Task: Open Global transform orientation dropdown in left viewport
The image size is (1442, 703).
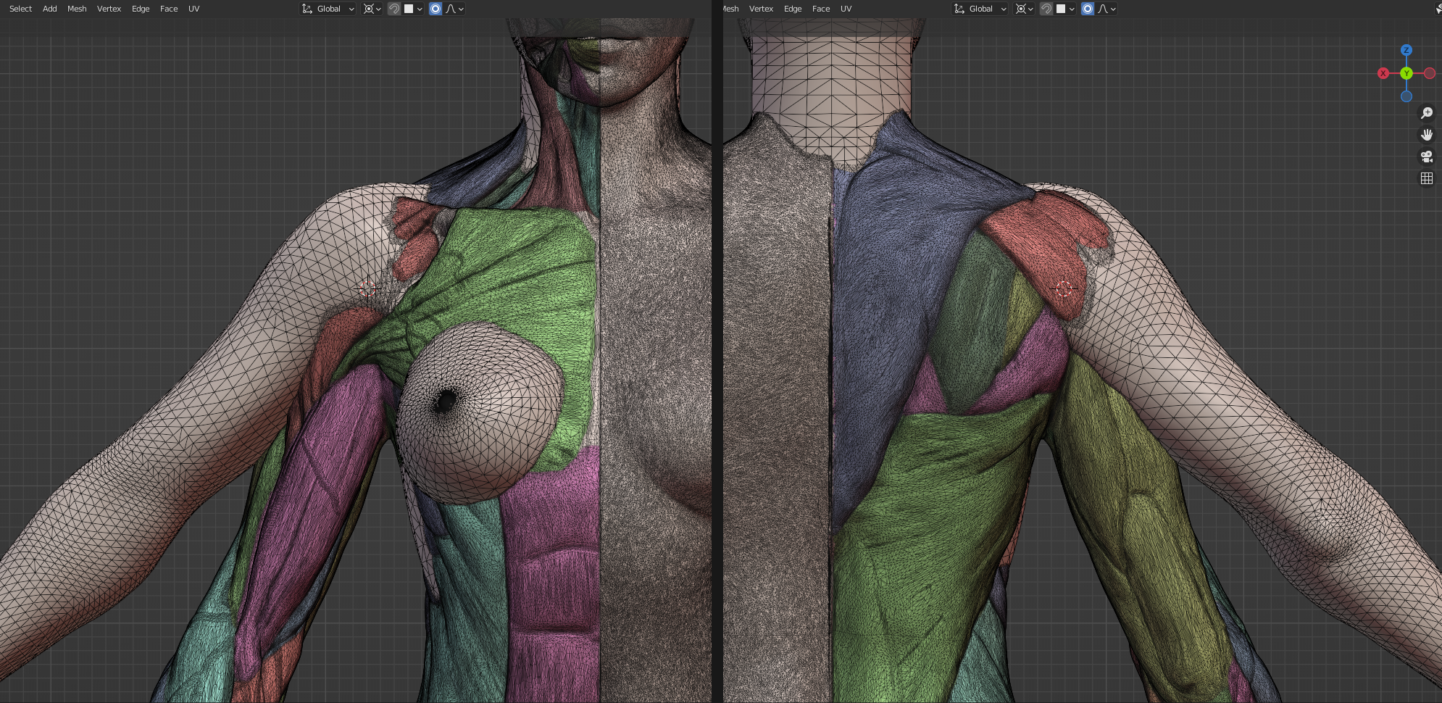Action: 328,9
